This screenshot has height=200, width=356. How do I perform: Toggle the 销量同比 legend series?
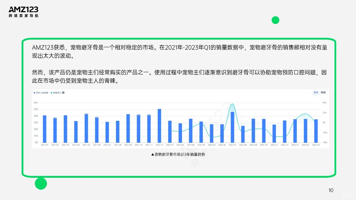pos(56,92)
